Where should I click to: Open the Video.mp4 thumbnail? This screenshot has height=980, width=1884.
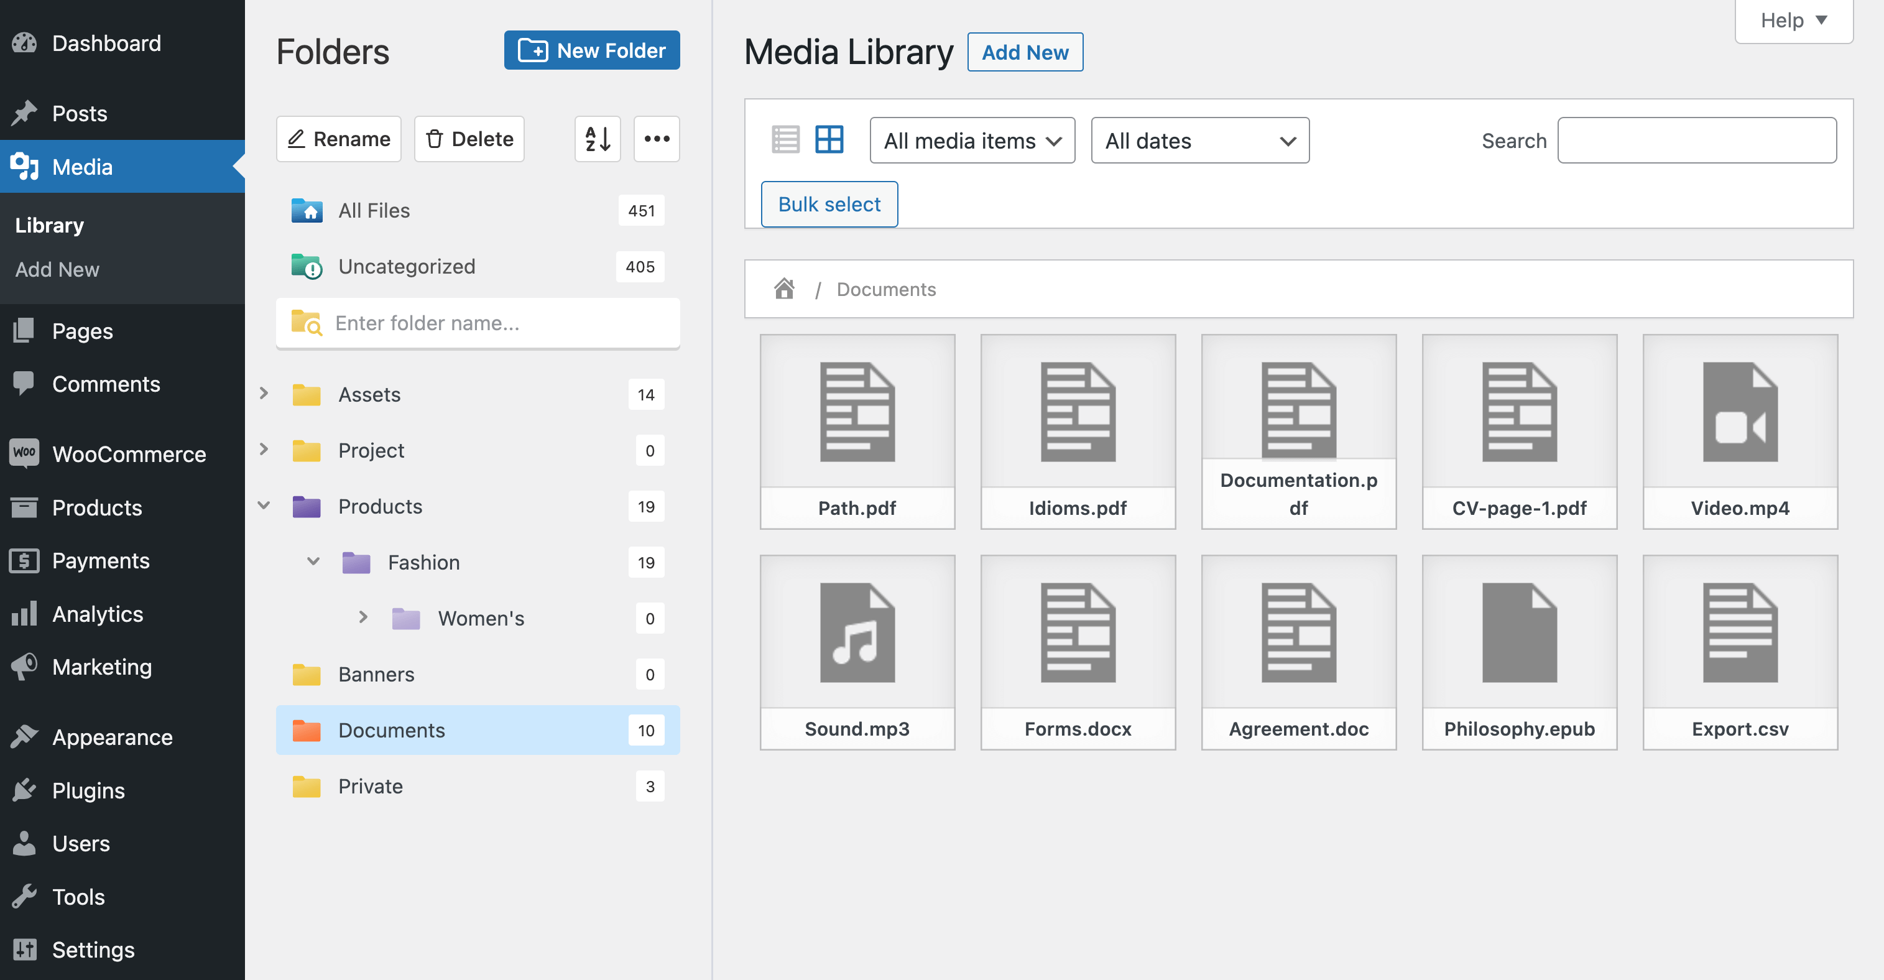pos(1740,432)
